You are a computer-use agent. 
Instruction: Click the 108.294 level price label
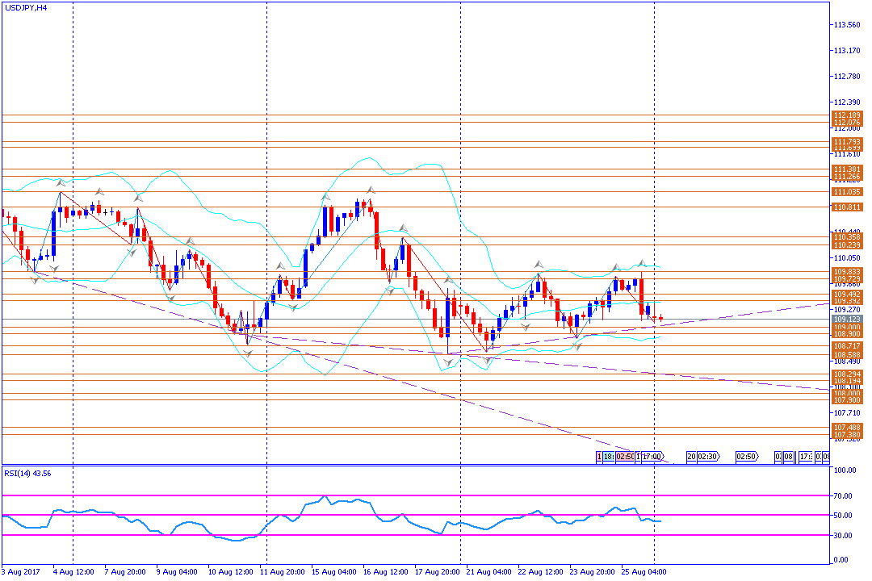coord(847,374)
